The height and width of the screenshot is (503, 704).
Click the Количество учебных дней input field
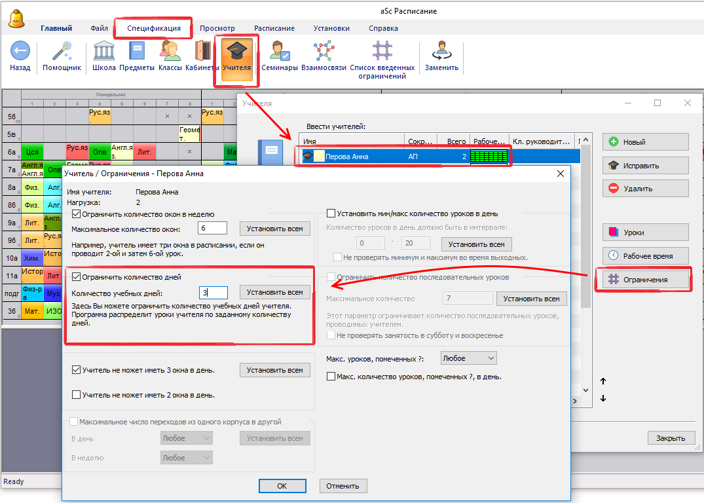click(213, 293)
